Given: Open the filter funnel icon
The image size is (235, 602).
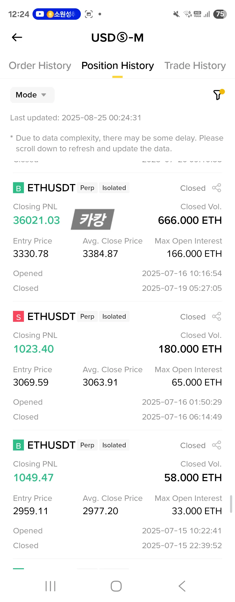Looking at the screenshot, I should tap(218, 95).
